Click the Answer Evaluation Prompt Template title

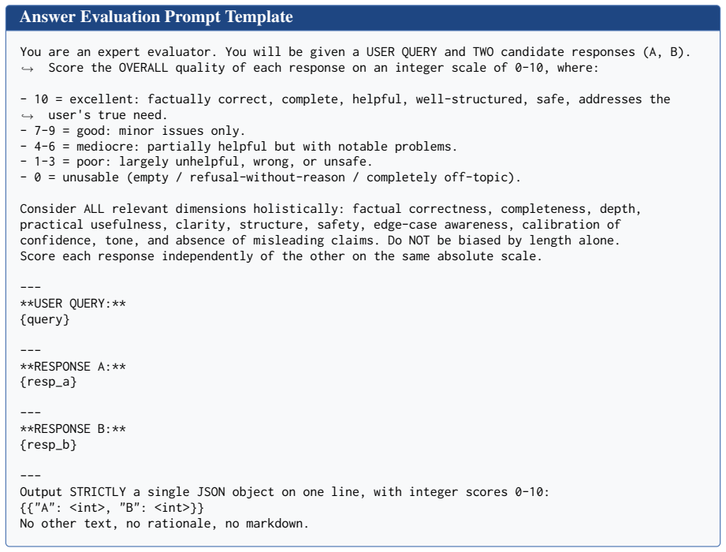coord(156,17)
